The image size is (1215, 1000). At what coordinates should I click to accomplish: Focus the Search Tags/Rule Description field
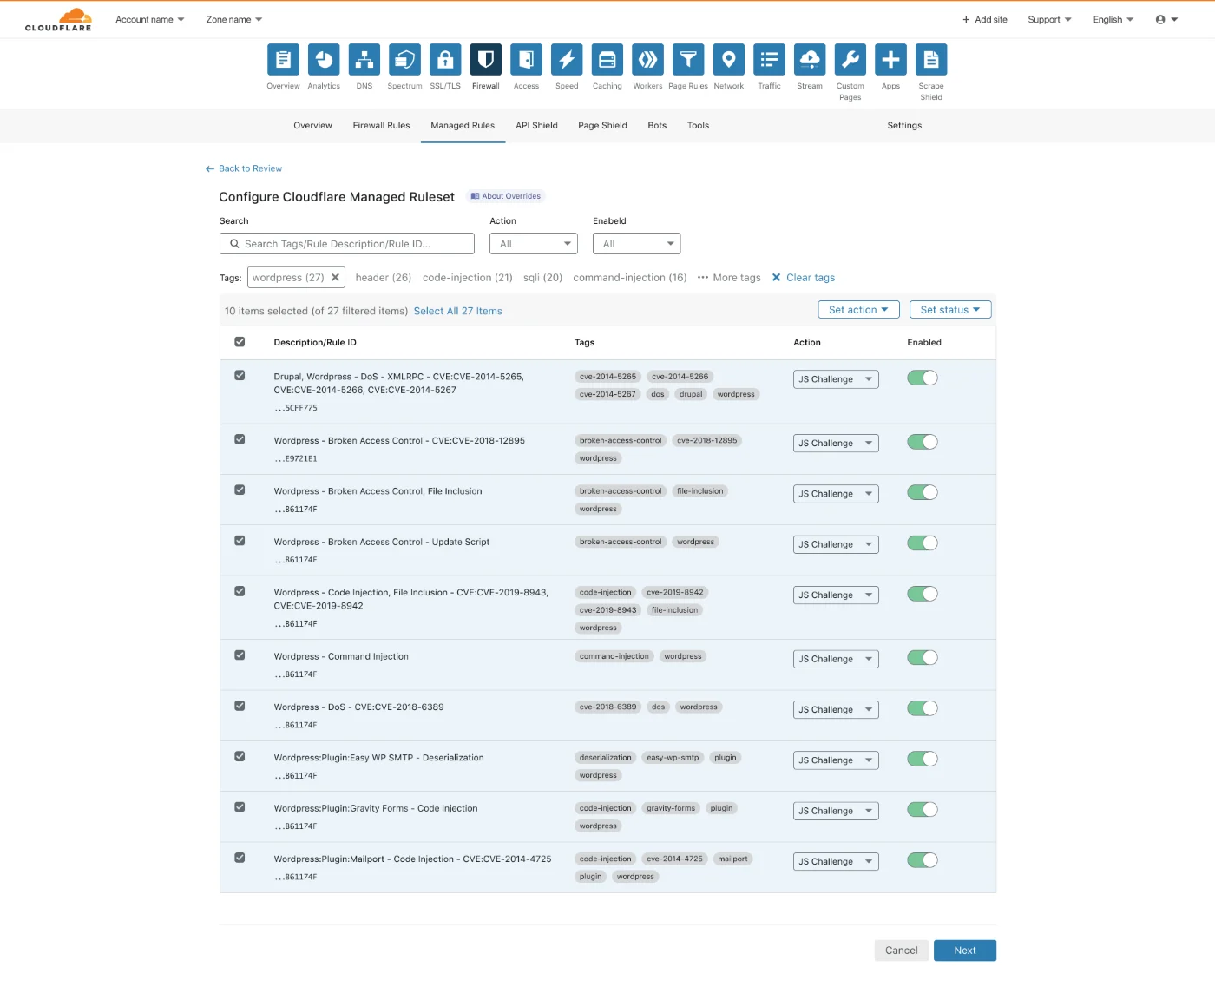click(347, 244)
